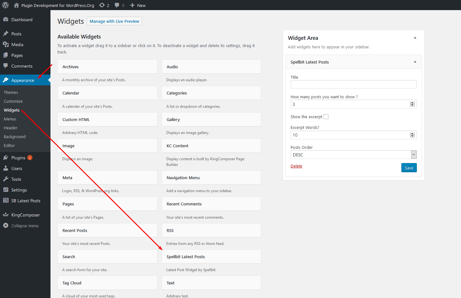Click the Delete link in widget
461x298 pixels.
[x=296, y=166]
